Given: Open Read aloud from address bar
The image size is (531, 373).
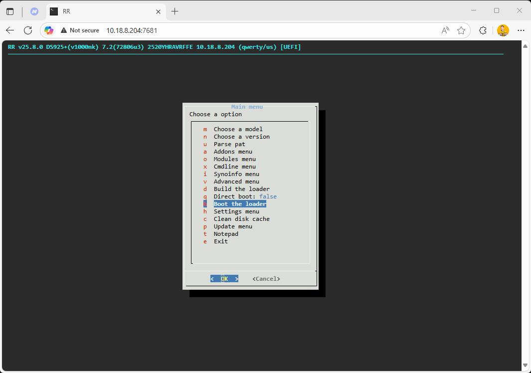Looking at the screenshot, I should [445, 30].
